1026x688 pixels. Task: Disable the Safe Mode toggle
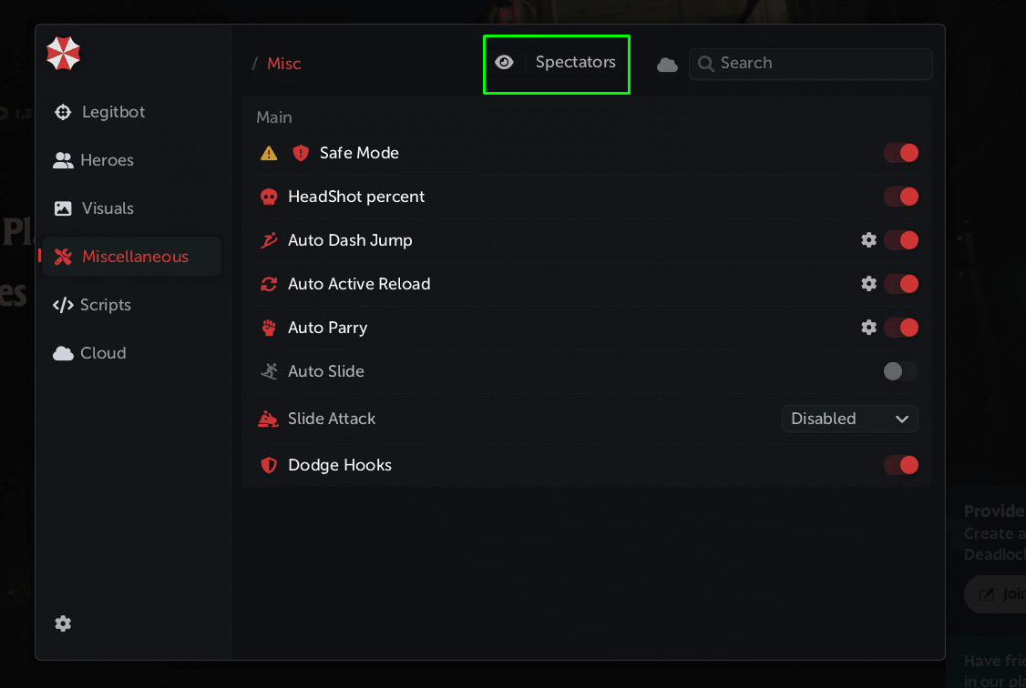tap(900, 153)
